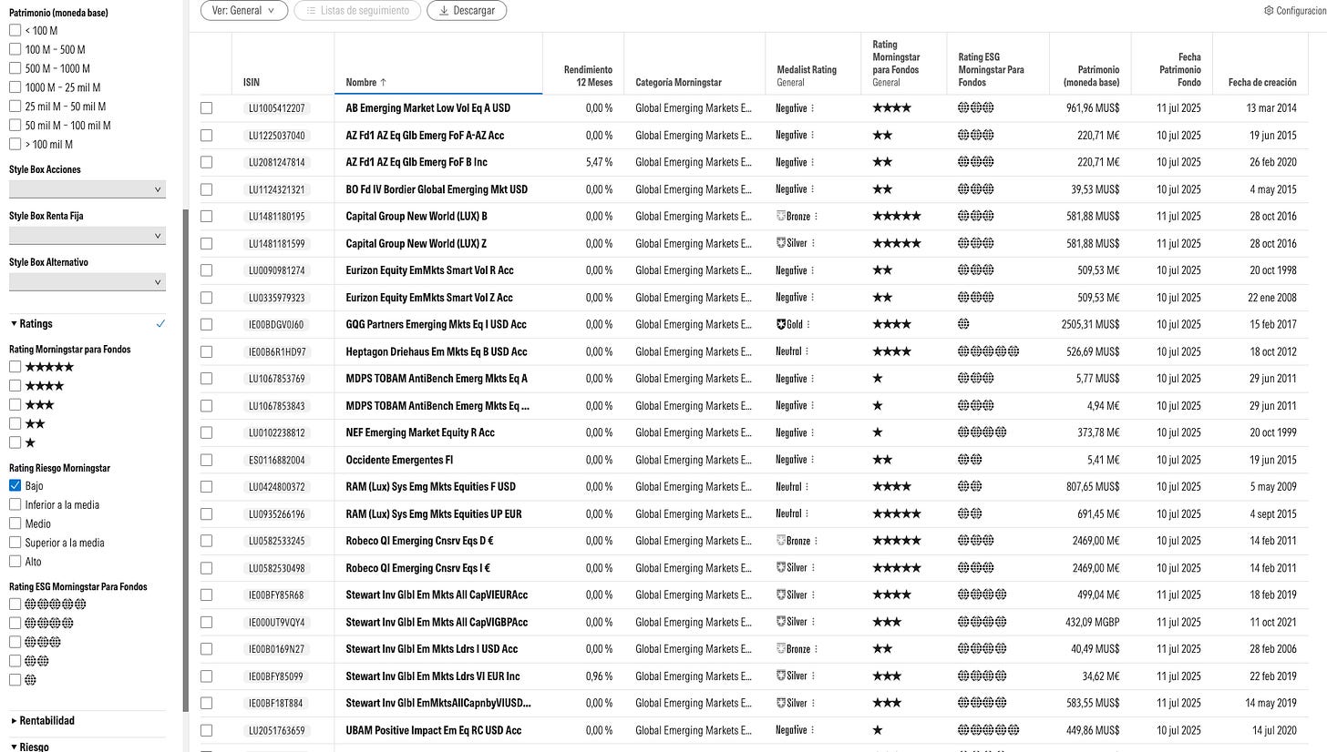Click star rating of Capital Group New World B
Screen dimensions: 1327x752
point(897,217)
